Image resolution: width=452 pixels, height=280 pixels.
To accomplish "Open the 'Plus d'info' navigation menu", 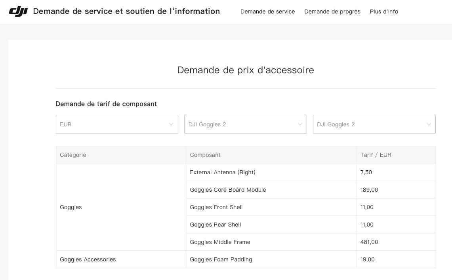I will (x=384, y=11).
